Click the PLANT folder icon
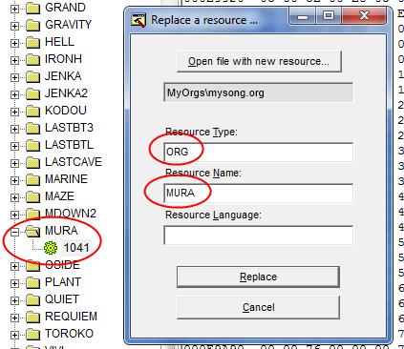Image resolution: width=404 pixels, height=349 pixels. [32, 283]
